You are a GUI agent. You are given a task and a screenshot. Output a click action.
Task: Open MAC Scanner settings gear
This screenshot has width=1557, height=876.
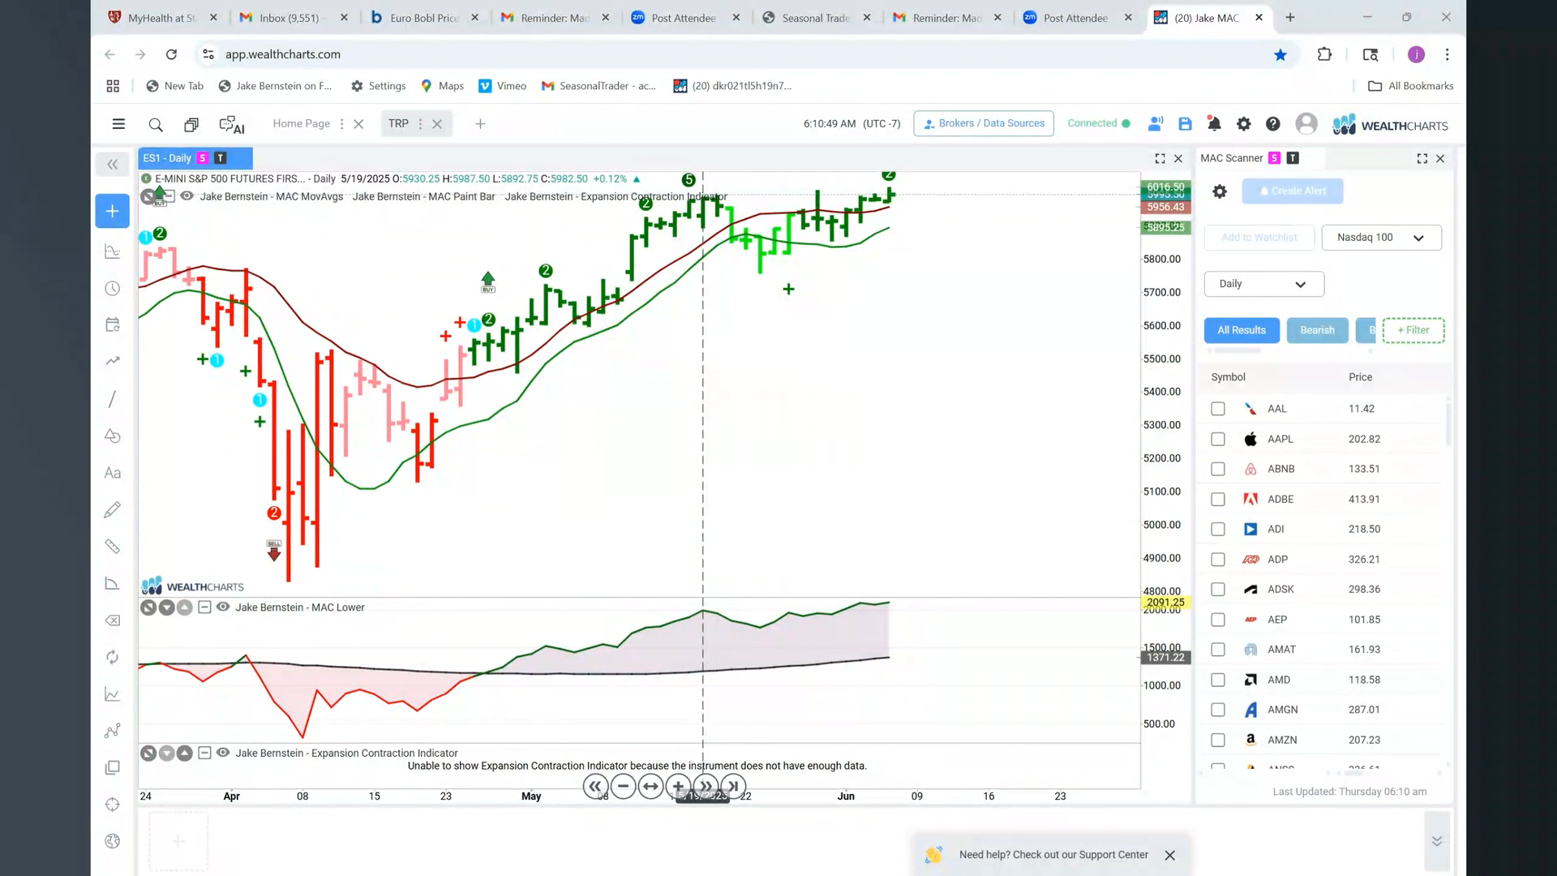tap(1220, 191)
